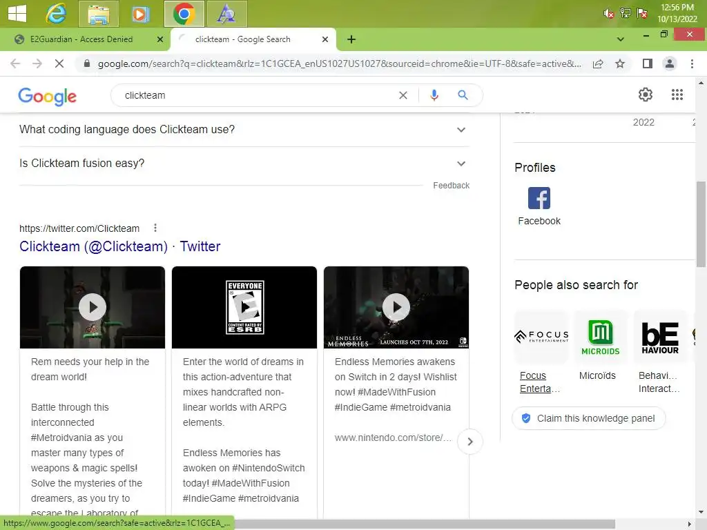Play the Endless Memories launch video

[x=396, y=307]
